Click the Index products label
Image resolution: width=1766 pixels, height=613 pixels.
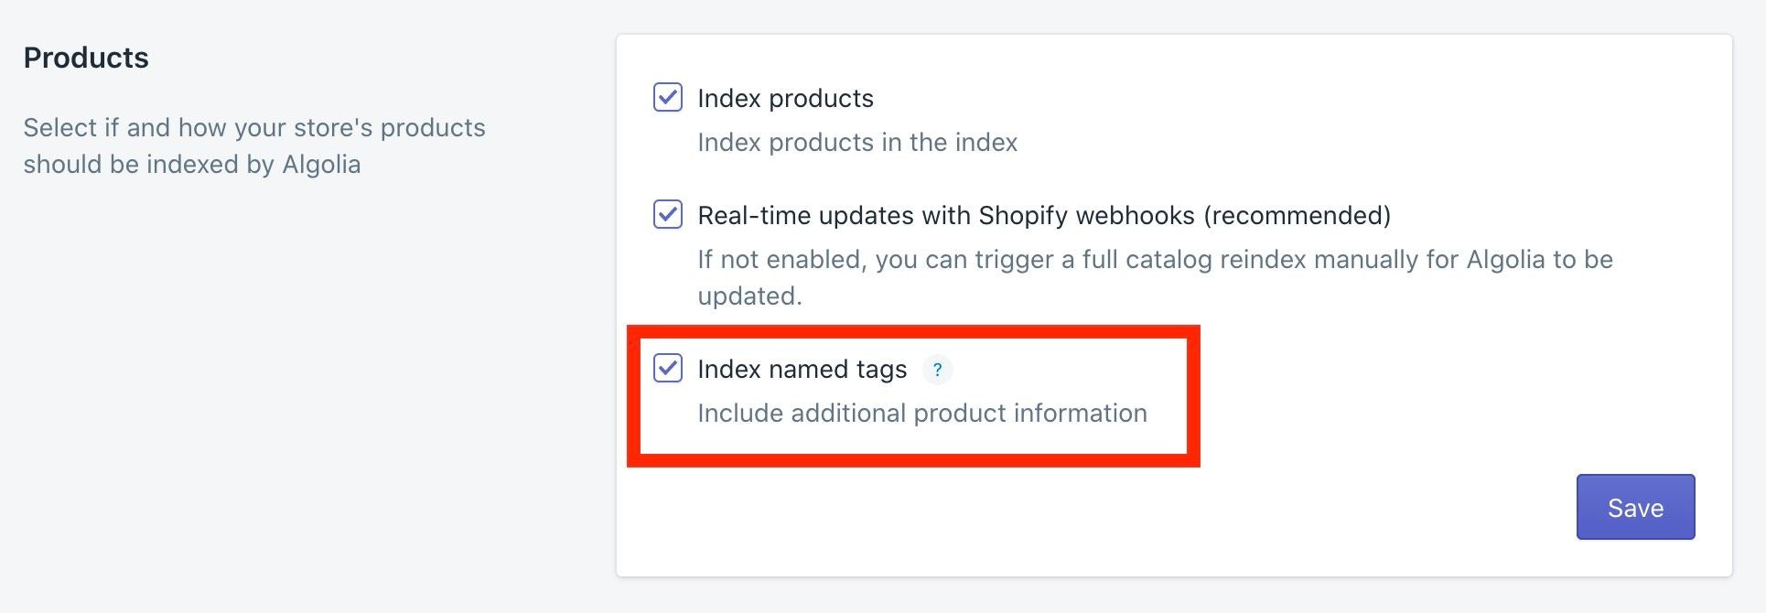click(x=786, y=98)
